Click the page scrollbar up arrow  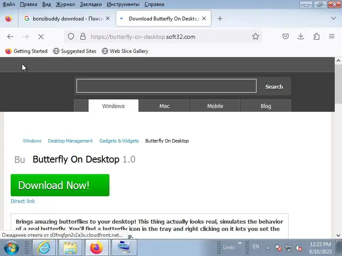[x=338, y=61]
